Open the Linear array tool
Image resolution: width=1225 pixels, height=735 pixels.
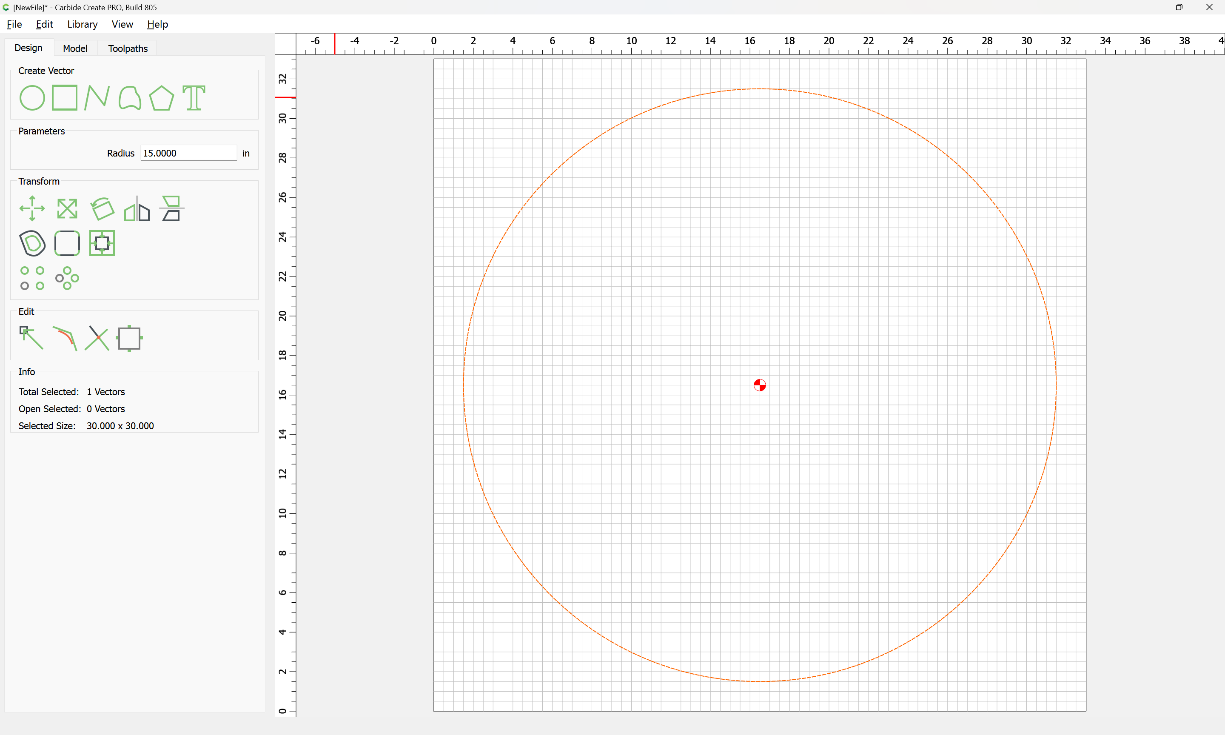point(32,278)
